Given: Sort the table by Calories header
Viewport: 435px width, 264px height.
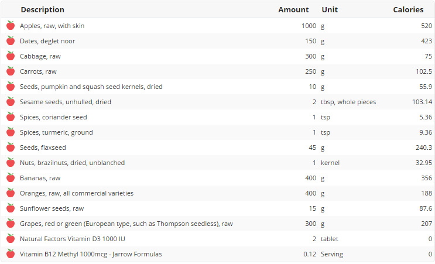Looking at the screenshot, I should (408, 10).
